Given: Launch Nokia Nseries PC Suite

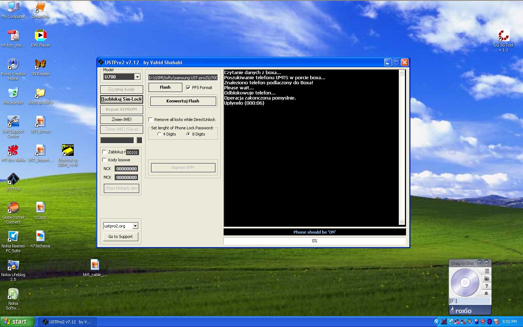Looking at the screenshot, I should [x=13, y=237].
